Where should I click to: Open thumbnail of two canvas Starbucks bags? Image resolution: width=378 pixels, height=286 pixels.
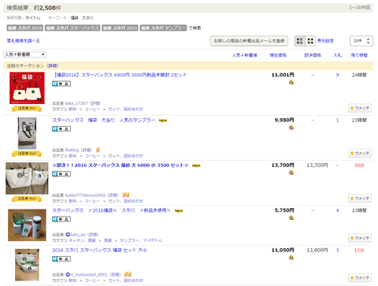[27, 178]
